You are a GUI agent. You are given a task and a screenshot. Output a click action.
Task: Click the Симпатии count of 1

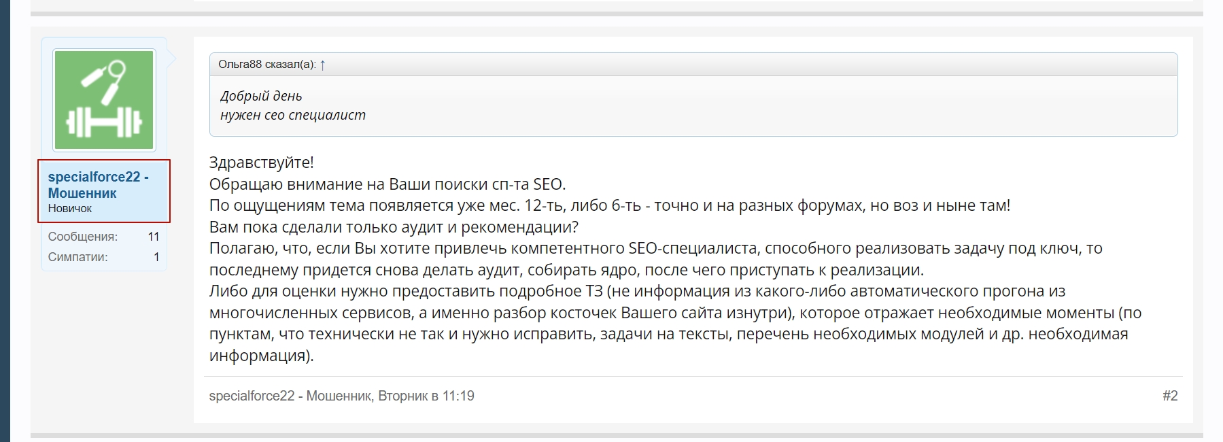point(156,257)
